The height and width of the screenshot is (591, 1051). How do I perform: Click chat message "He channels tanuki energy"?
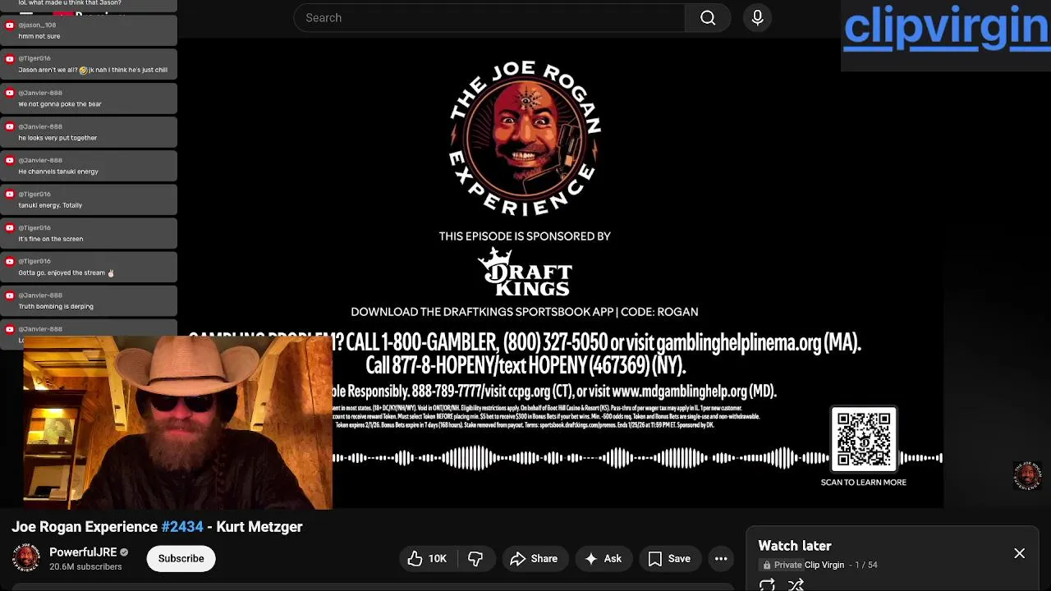click(x=58, y=172)
